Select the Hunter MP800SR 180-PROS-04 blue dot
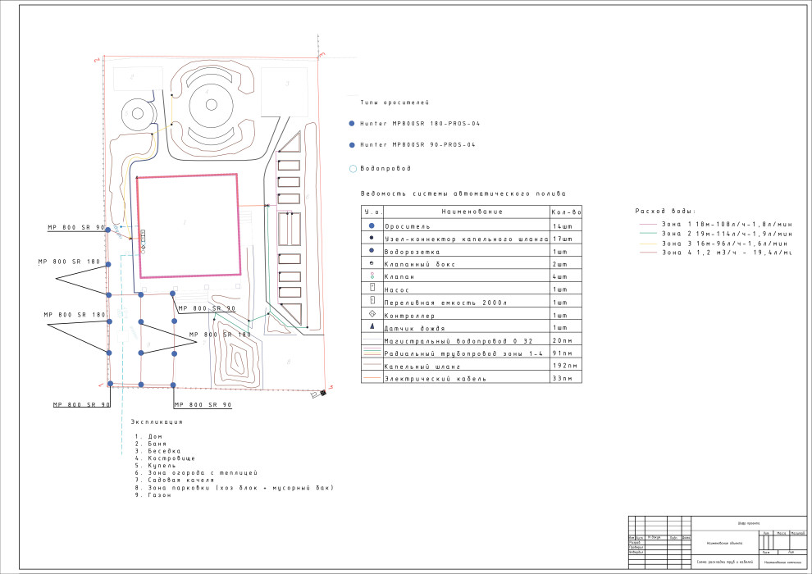The width and height of the screenshot is (812, 574). (352, 123)
